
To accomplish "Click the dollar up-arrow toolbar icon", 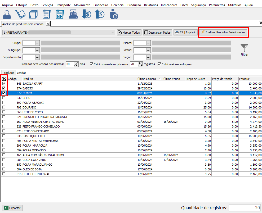I will 100,14.
